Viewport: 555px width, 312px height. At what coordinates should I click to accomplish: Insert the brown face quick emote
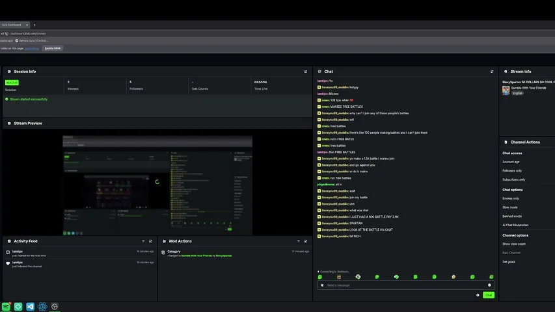point(339,277)
